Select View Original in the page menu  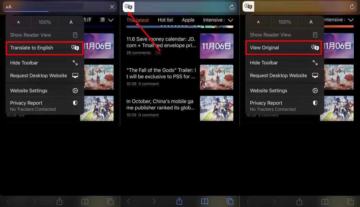pyautogui.click(x=283, y=48)
